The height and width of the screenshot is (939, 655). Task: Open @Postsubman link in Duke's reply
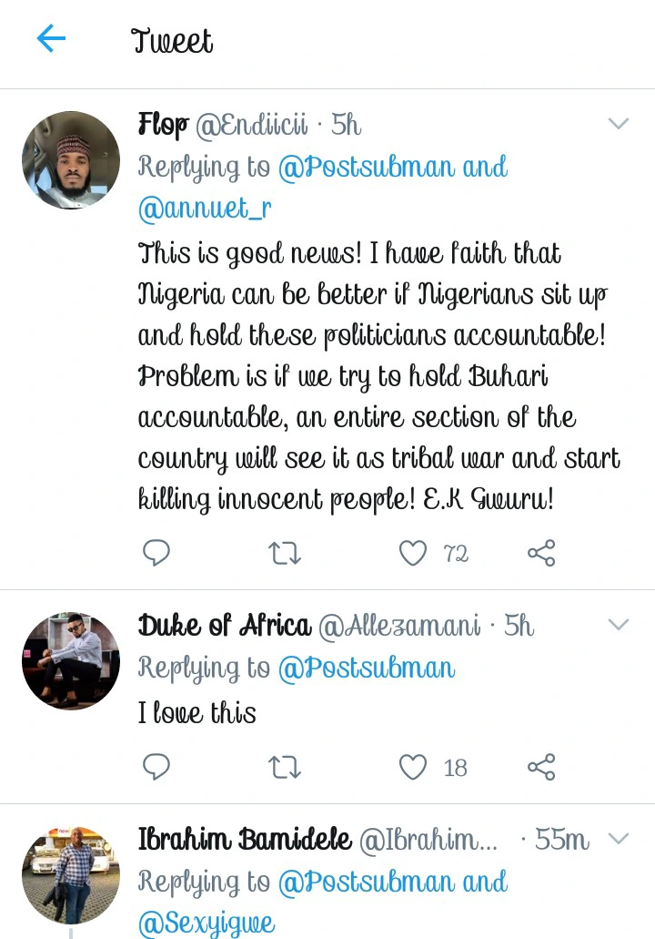pyautogui.click(x=366, y=669)
